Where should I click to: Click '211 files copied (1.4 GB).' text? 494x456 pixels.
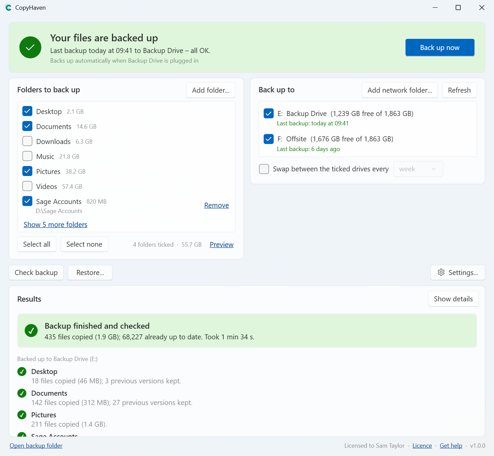click(x=69, y=424)
